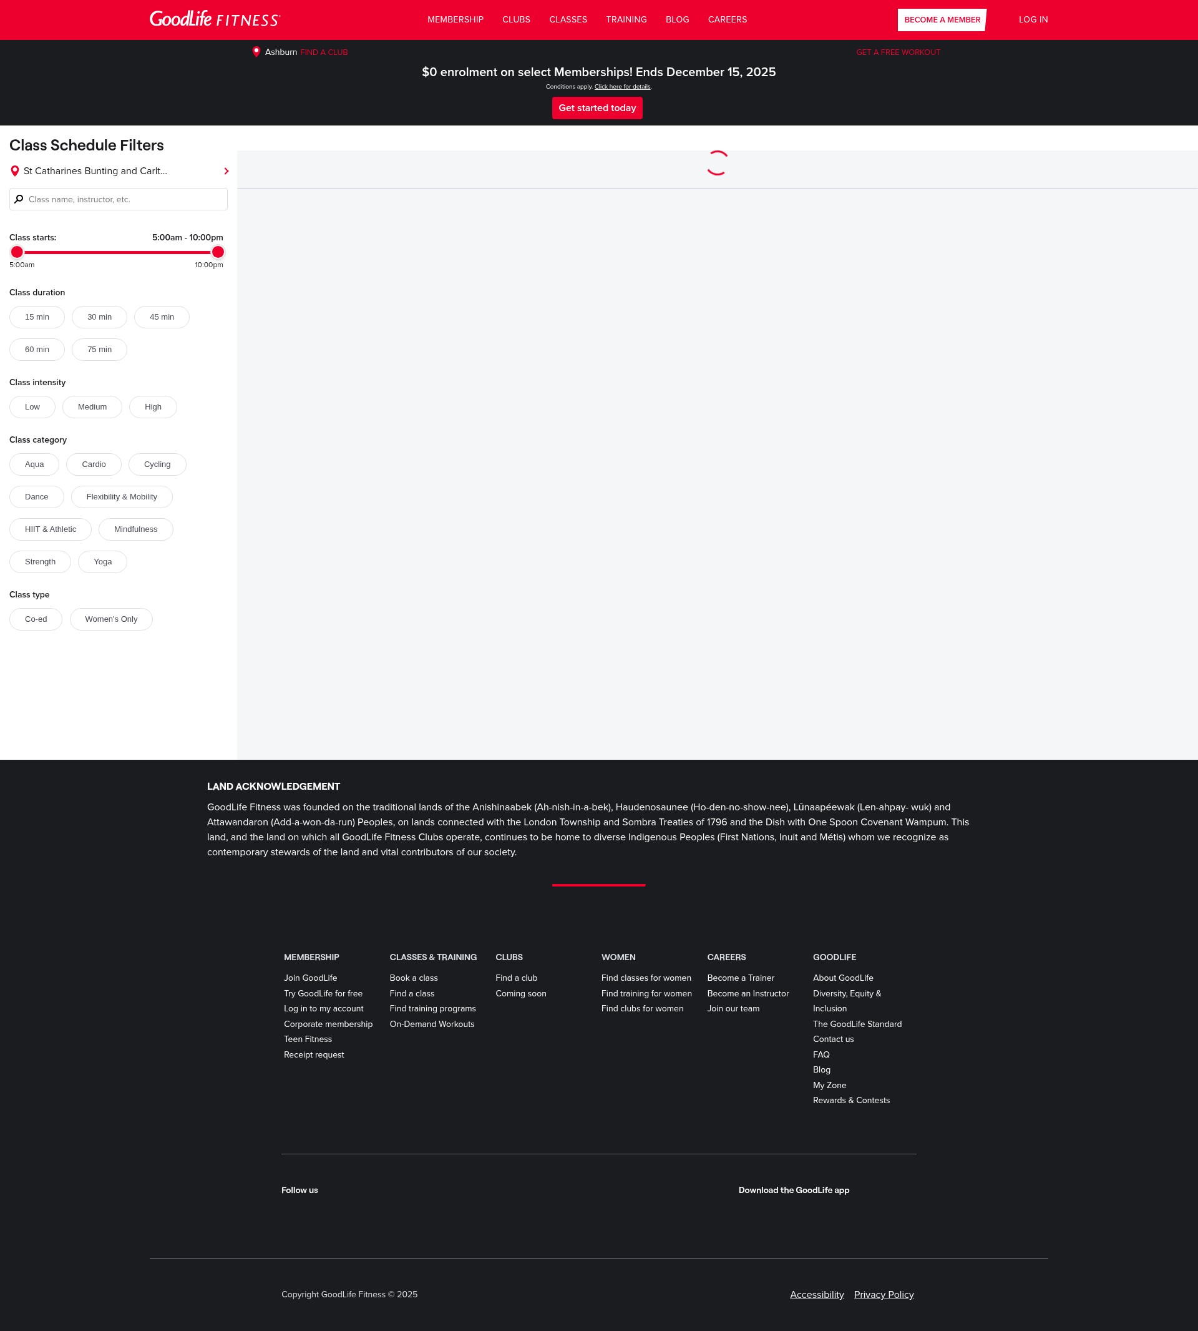Open The GoodLife Standard link
Screen dimensions: 1198x1331
[857, 1024]
